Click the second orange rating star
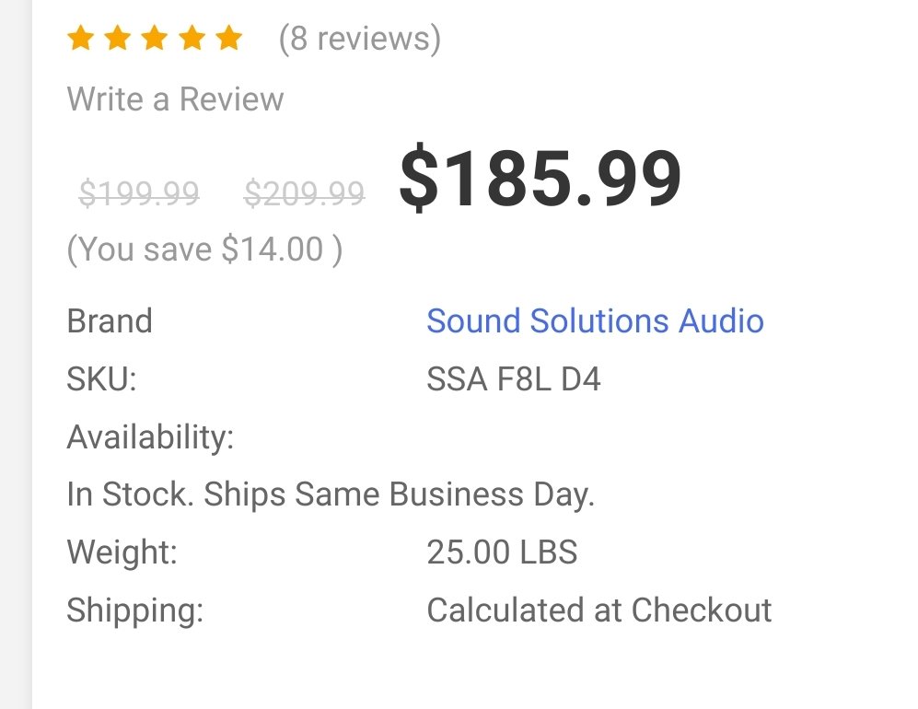The image size is (918, 709). click(x=118, y=39)
